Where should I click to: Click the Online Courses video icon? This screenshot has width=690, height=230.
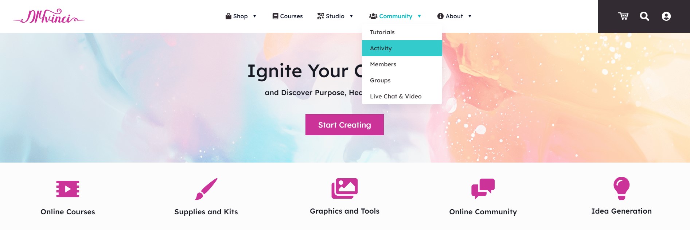68,189
